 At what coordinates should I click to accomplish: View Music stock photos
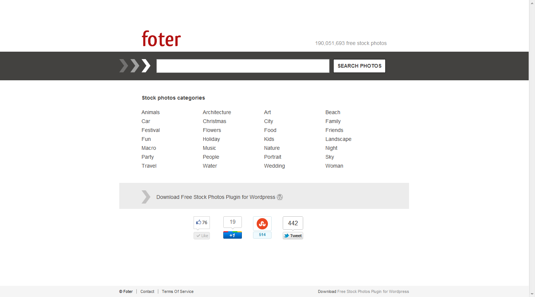coord(209,148)
